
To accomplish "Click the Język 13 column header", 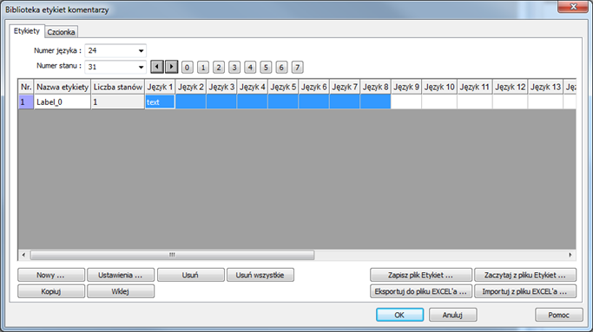I will point(545,87).
